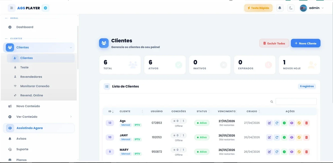Click the Novos Hoje stat card

[x=299, y=65]
